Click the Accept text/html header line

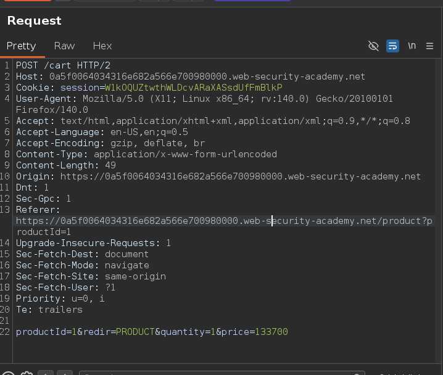click(213, 121)
